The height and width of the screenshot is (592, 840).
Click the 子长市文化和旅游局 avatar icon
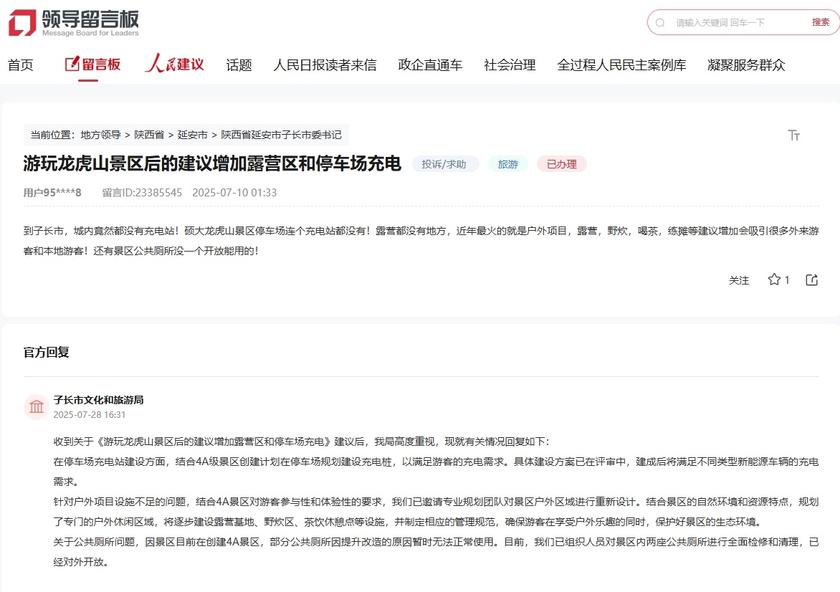pos(36,407)
